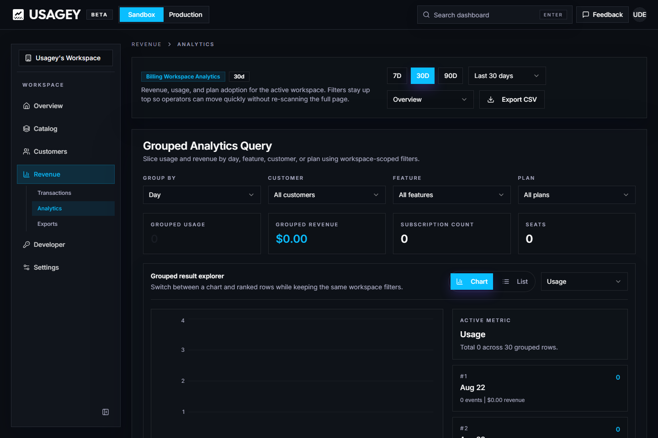Switch result explorer to List view
The width and height of the screenshot is (658, 438).
[x=515, y=282]
